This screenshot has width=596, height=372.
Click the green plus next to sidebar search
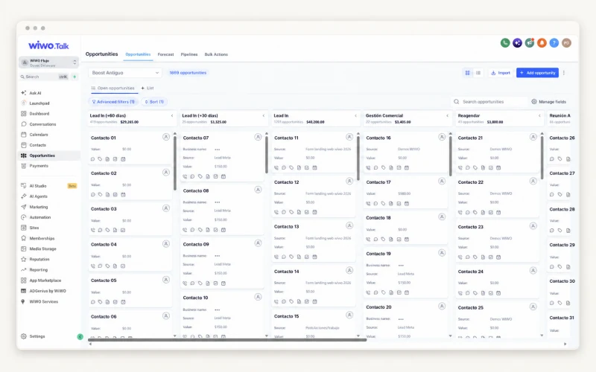[74, 77]
